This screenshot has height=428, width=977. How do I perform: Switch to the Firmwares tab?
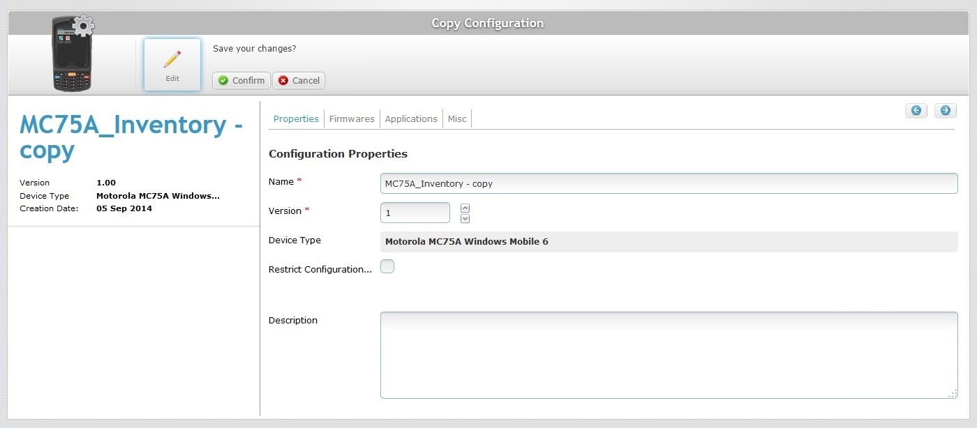pyautogui.click(x=352, y=119)
